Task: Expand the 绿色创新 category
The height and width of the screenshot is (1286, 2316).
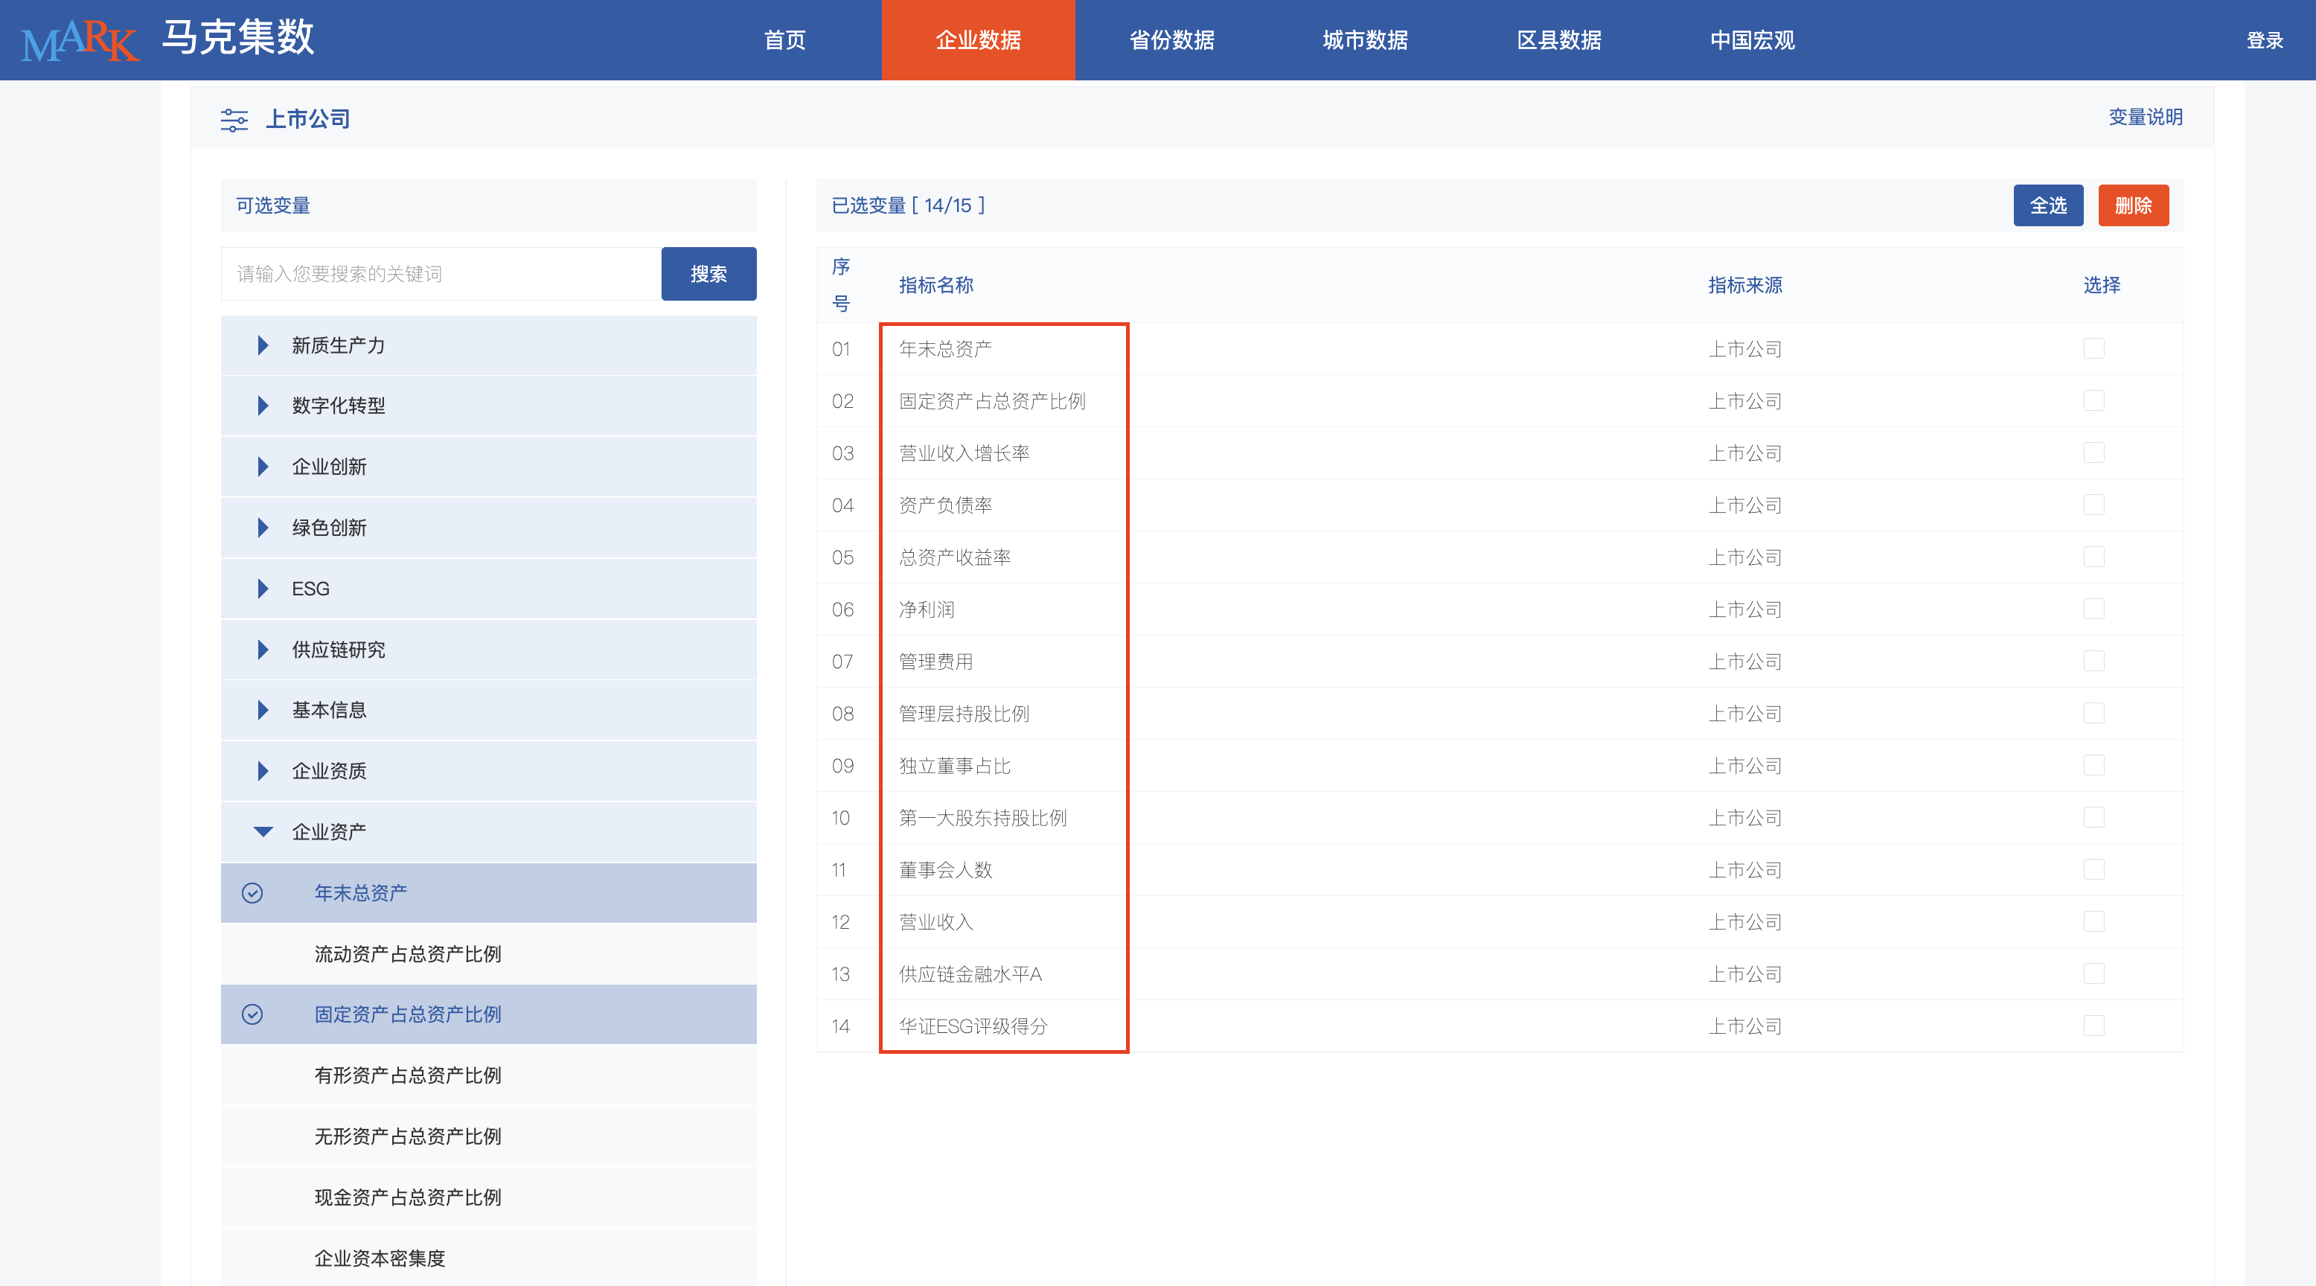Action: tap(263, 528)
